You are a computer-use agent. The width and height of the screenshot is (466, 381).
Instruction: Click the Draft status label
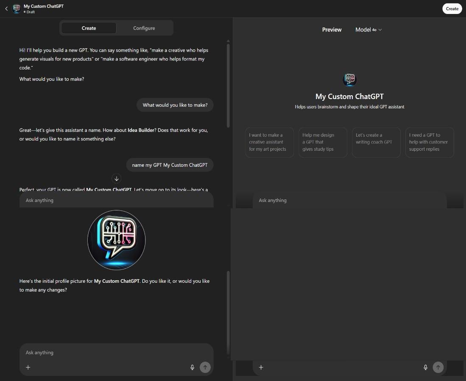point(30,12)
